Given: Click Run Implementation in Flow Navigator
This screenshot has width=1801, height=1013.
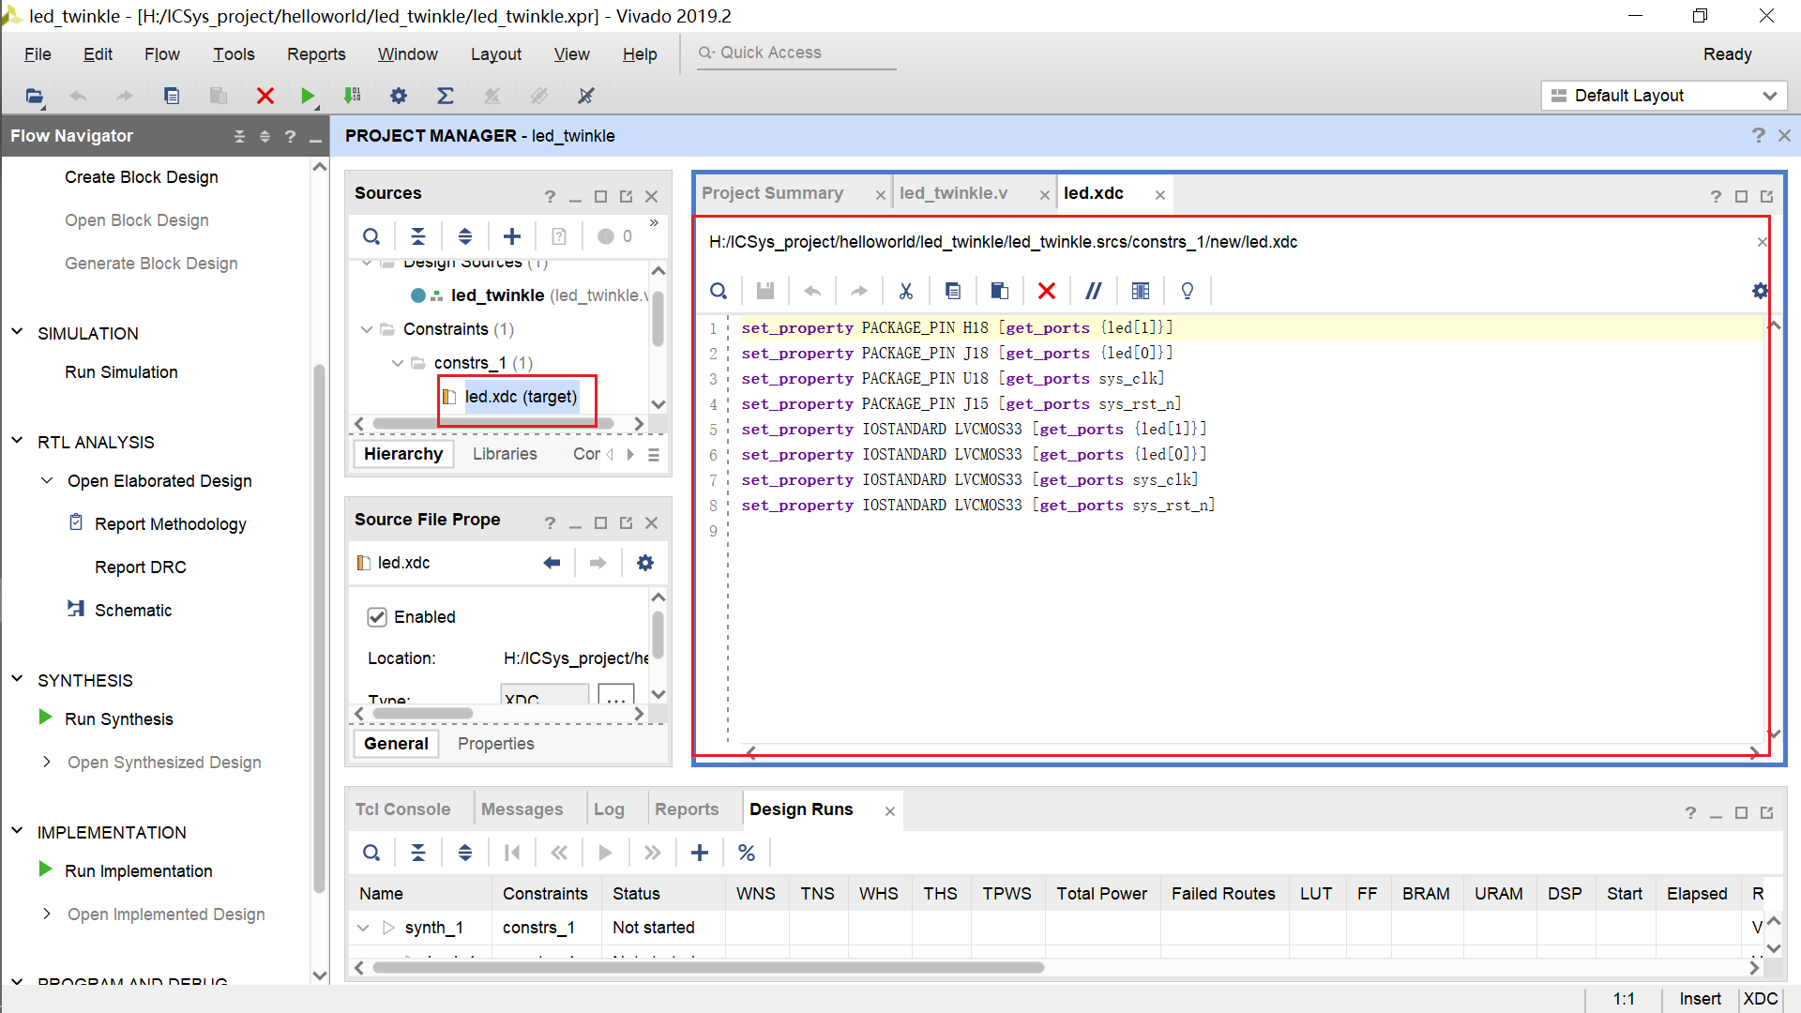Looking at the screenshot, I should (x=139, y=870).
